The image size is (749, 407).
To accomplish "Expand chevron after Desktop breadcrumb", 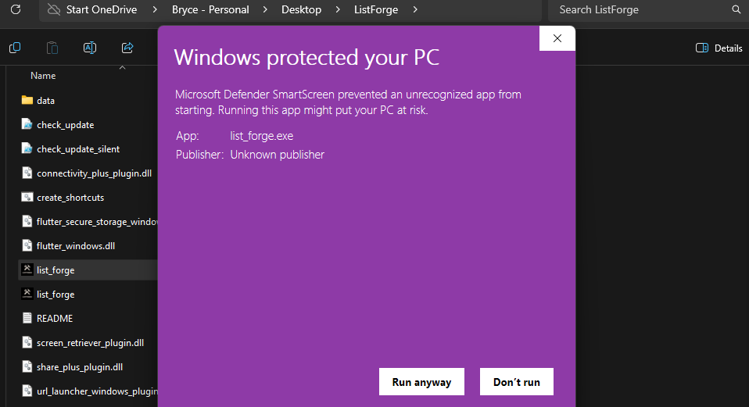I will coord(338,9).
